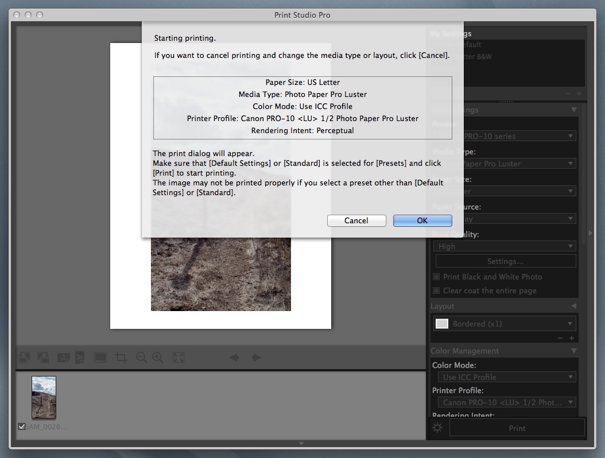The height and width of the screenshot is (458, 605).
Task: Go to previous image with left arrow
Action: coord(234,358)
